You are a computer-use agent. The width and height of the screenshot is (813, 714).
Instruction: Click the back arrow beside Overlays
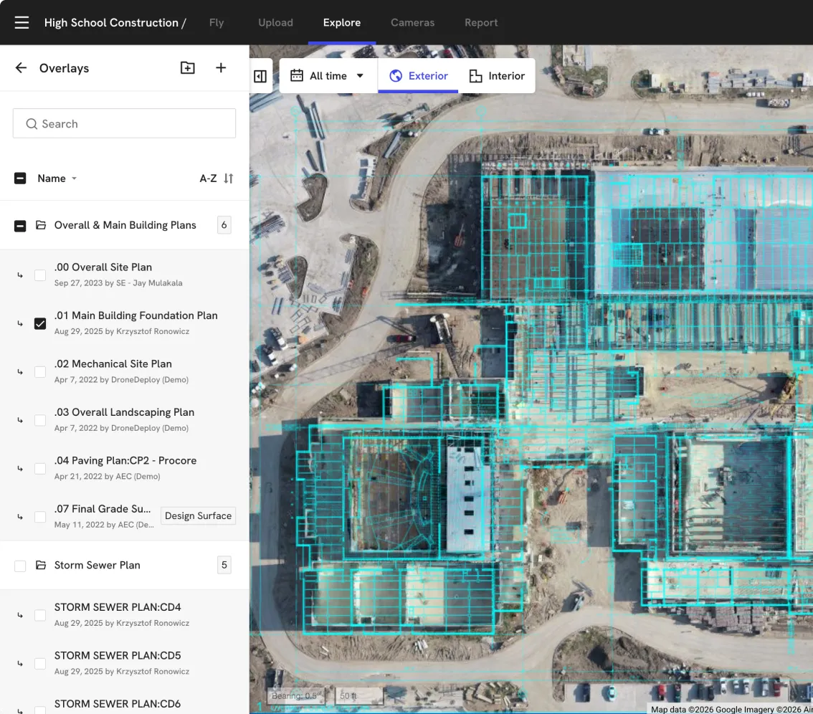[x=21, y=68]
